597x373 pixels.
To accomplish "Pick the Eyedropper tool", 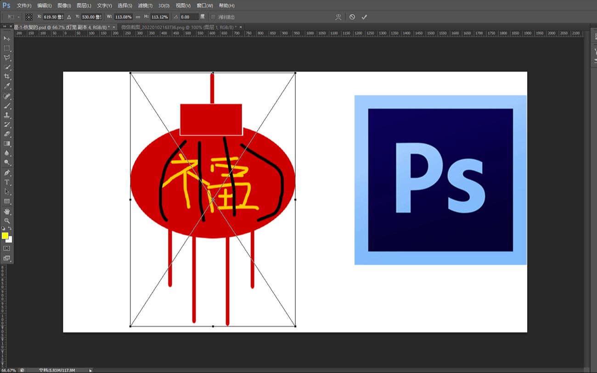I will pos(7,86).
